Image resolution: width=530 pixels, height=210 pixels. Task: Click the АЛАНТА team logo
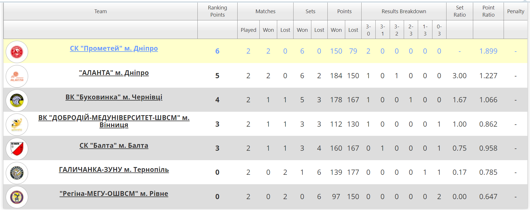(17, 76)
